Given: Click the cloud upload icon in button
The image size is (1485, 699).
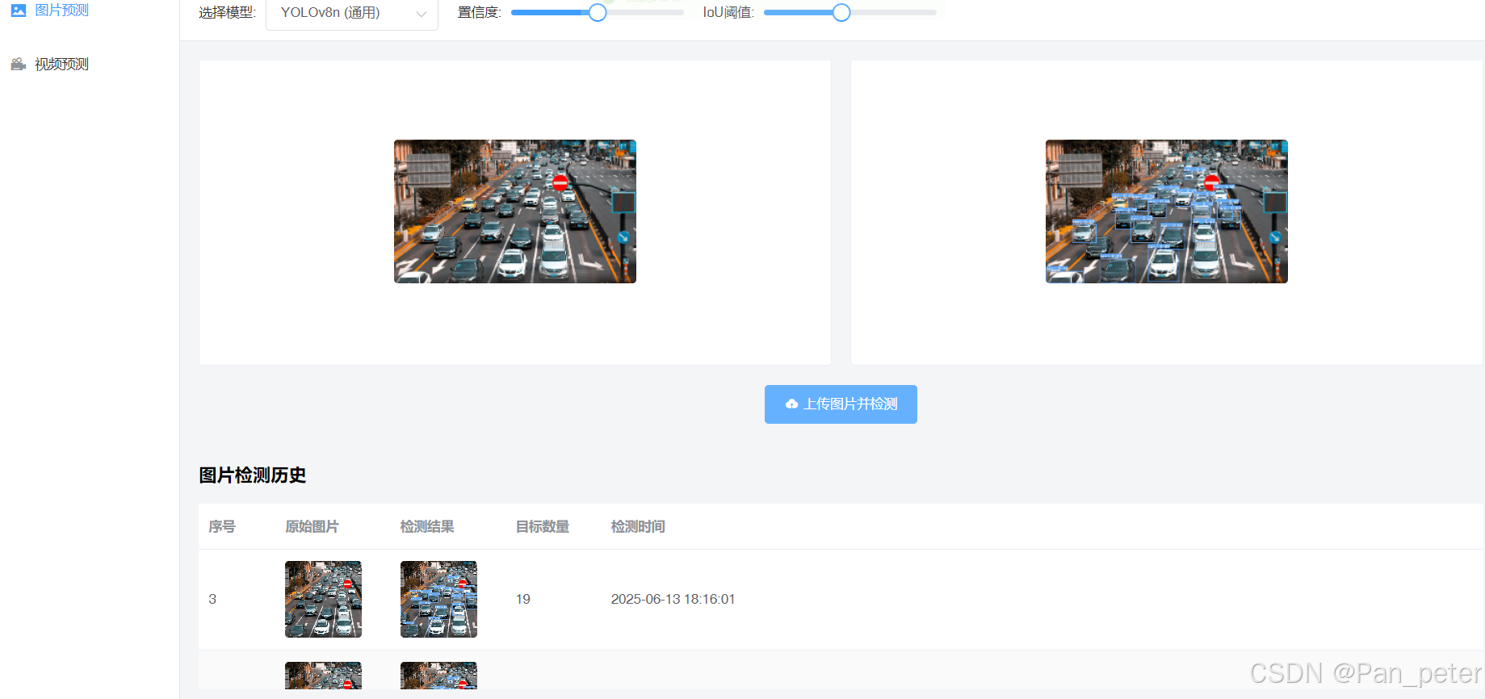Looking at the screenshot, I should [791, 404].
